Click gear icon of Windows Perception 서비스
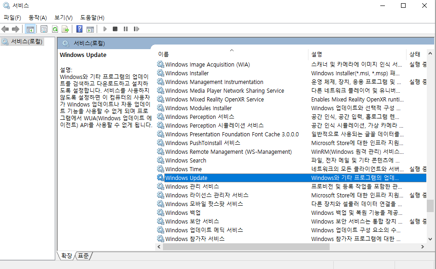Image resolution: width=436 pixels, height=269 pixels. [160, 117]
